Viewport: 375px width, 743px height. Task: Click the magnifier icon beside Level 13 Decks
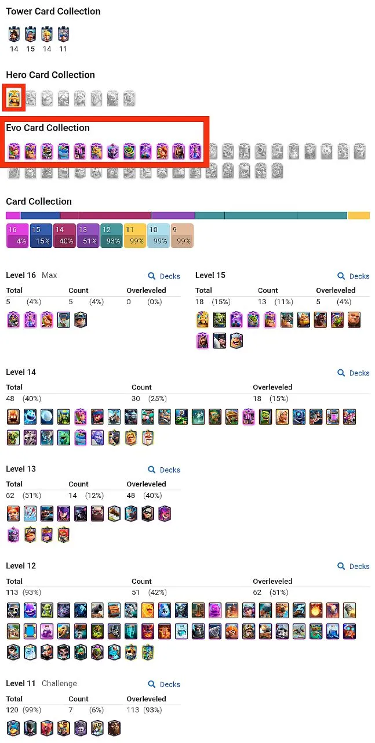tap(151, 470)
